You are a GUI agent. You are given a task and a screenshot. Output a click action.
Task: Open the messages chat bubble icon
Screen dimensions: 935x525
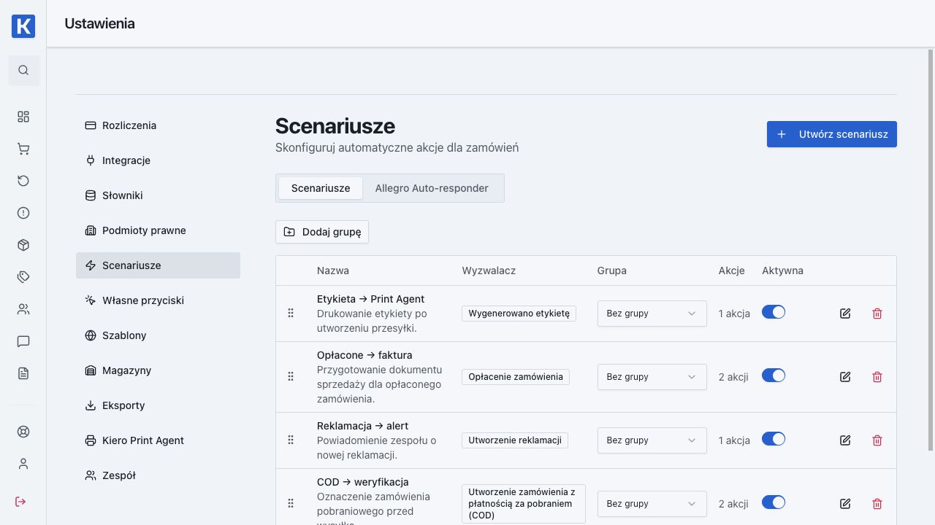(23, 341)
